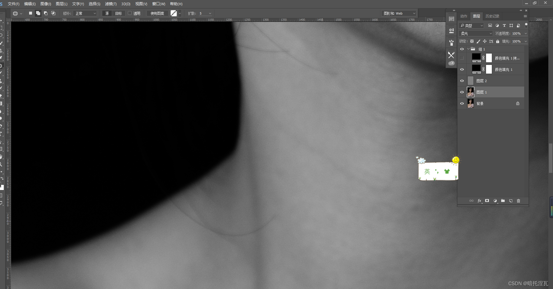This screenshot has height=289, width=553.
Task: Add a layer style with fx
Action: [x=479, y=201]
